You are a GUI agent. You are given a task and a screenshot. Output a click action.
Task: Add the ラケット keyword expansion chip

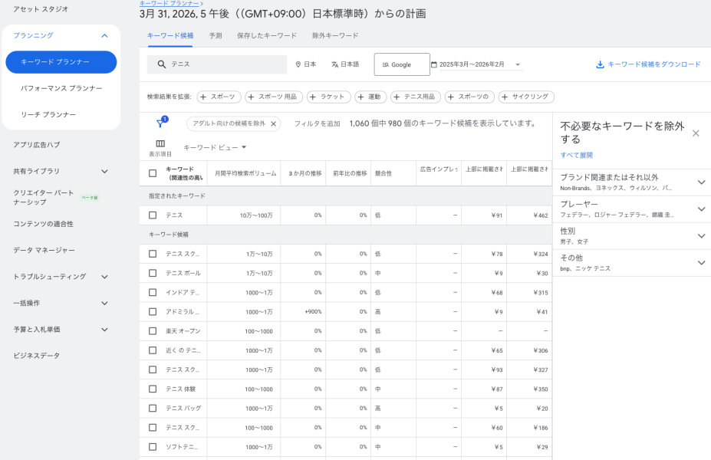coord(328,97)
